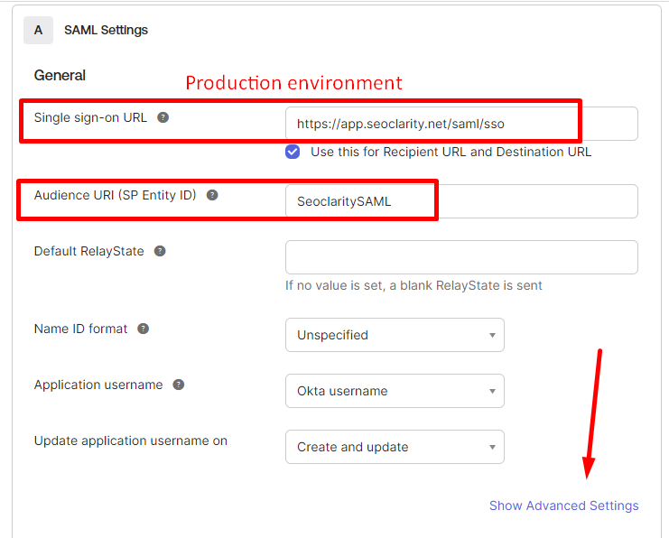Click the red "Production environment" annotation text
The width and height of the screenshot is (669, 538).
[293, 83]
